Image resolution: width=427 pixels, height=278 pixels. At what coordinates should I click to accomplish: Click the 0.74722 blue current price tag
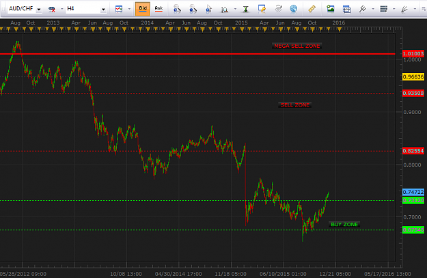(413, 192)
